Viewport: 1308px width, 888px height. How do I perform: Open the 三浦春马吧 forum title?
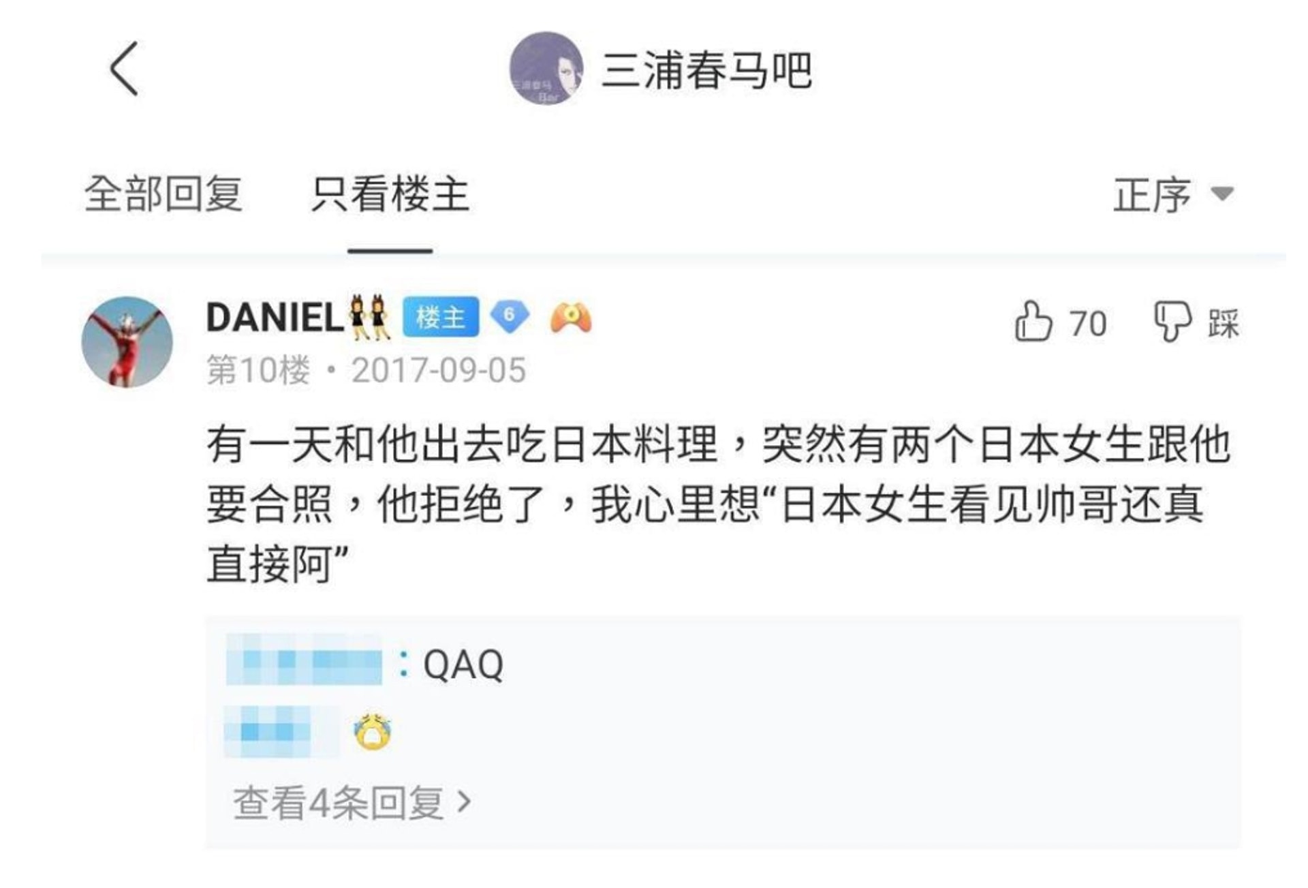[x=706, y=70]
